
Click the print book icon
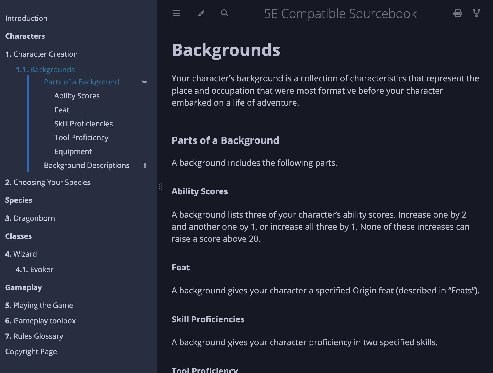(x=457, y=13)
